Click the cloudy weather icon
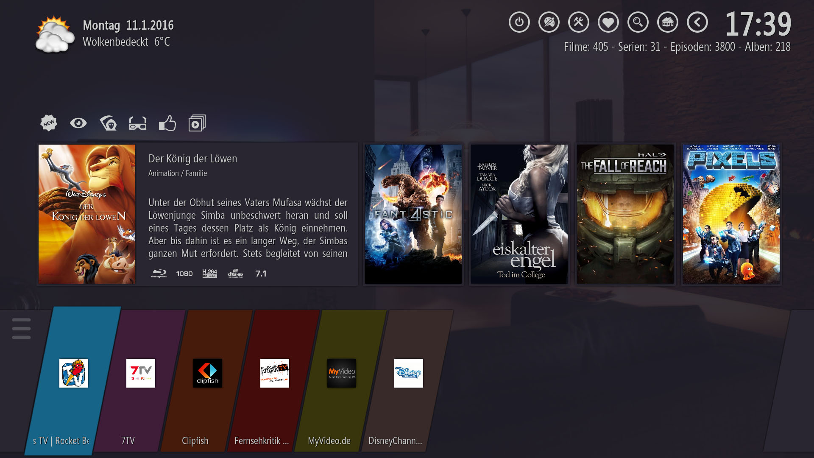The width and height of the screenshot is (814, 458). pyautogui.click(x=55, y=34)
